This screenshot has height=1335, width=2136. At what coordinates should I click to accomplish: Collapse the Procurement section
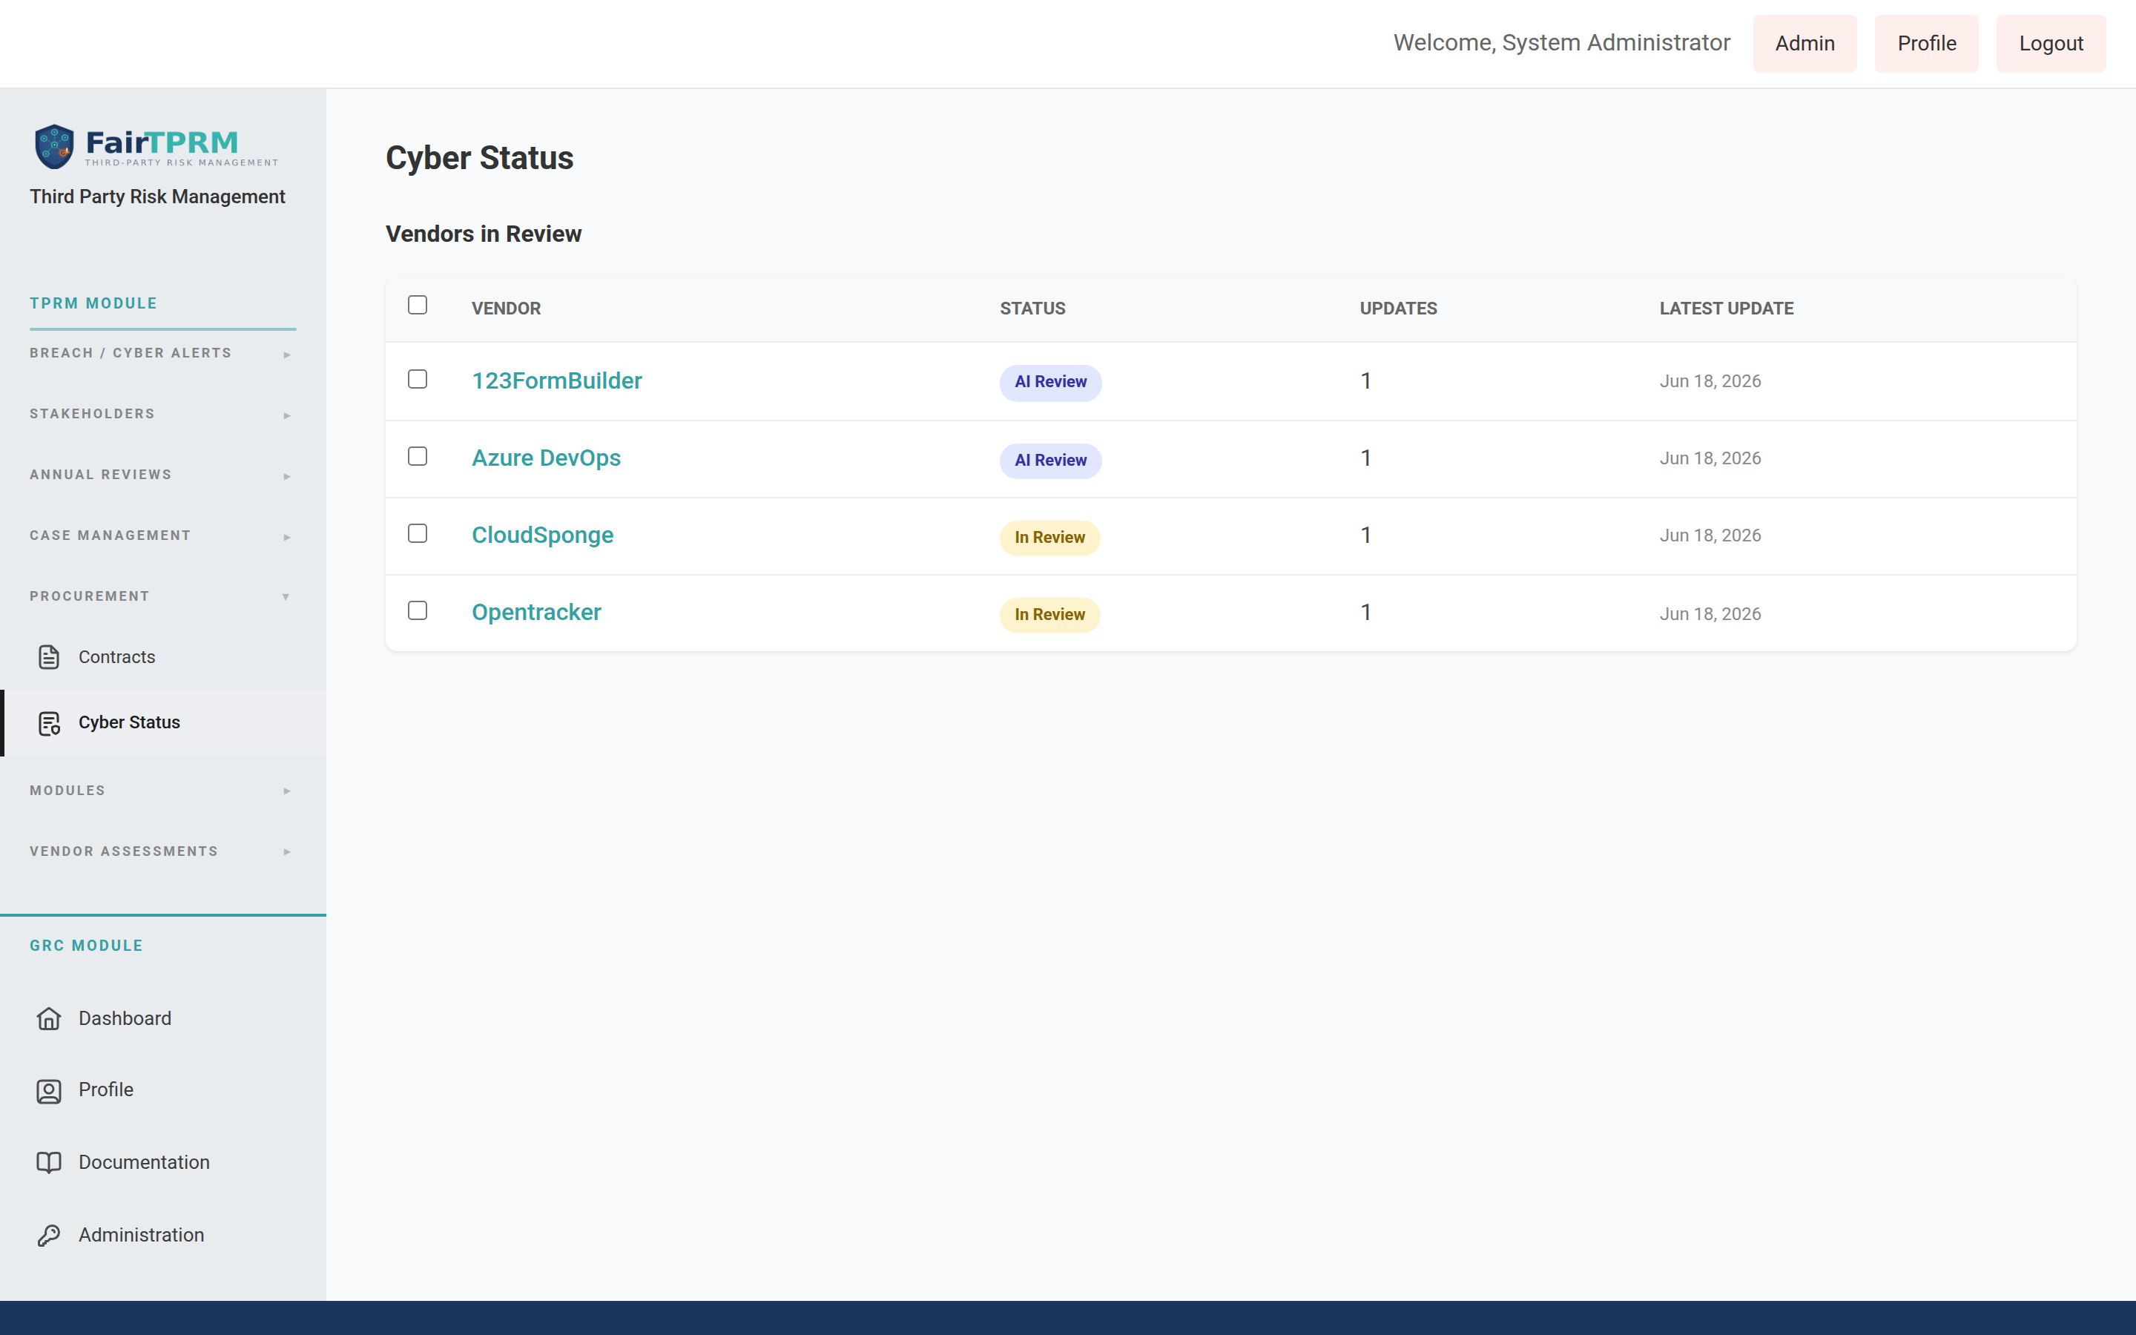(x=162, y=596)
